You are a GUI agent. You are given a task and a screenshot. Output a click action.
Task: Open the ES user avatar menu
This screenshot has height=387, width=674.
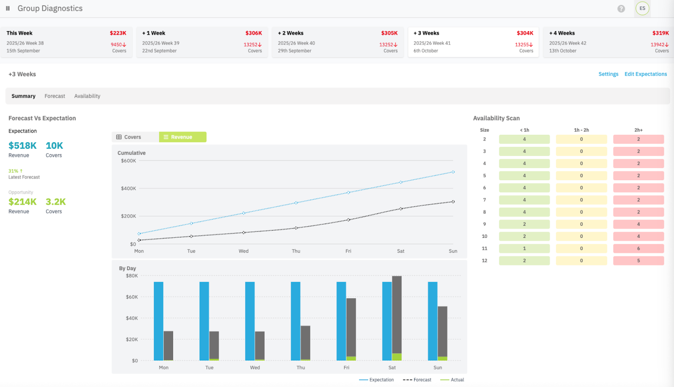642,8
